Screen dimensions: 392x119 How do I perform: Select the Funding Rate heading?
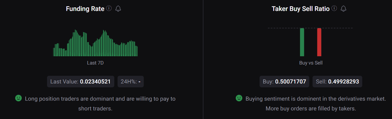85,9
